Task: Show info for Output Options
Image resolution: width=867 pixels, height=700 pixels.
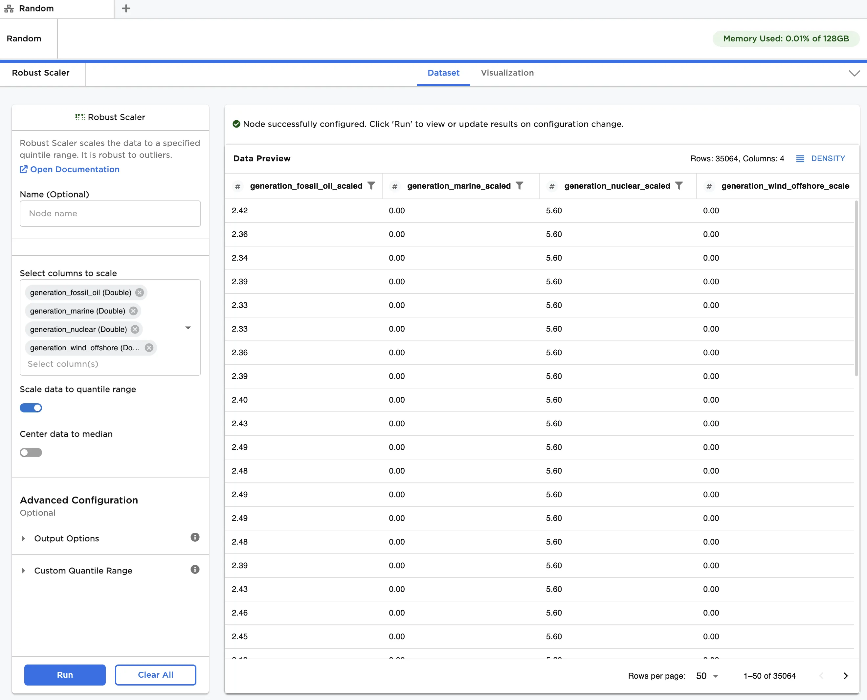Action: (x=195, y=537)
